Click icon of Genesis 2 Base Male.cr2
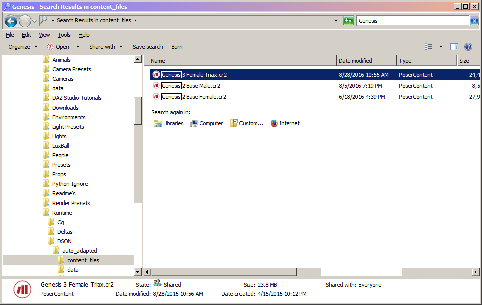This screenshot has height=305, width=482. pyautogui.click(x=156, y=85)
